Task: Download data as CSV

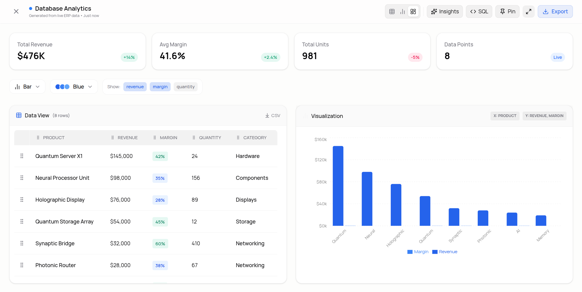Action: click(273, 116)
